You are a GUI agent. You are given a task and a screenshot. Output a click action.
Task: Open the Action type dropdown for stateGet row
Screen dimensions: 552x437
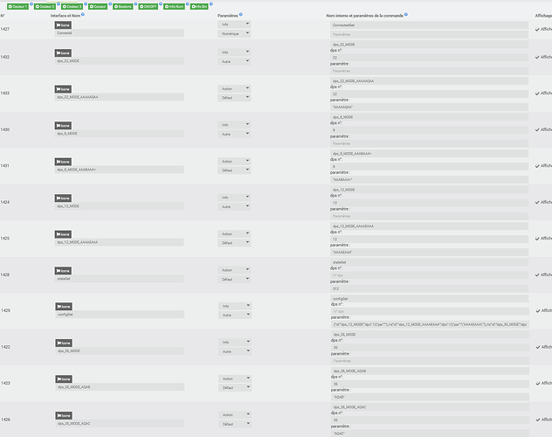pyautogui.click(x=234, y=270)
